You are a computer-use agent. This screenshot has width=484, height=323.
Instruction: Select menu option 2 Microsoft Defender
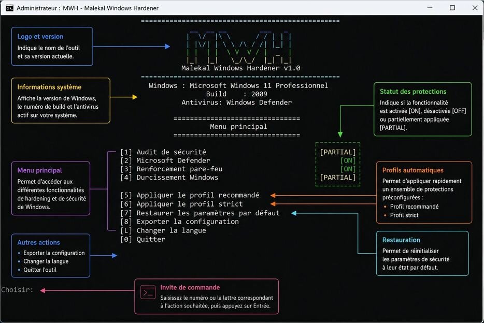(x=165, y=160)
